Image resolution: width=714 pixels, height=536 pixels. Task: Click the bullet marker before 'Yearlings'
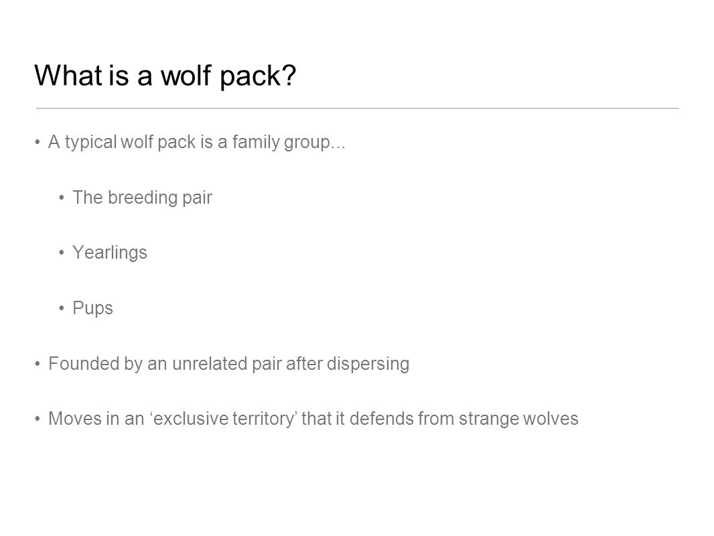point(62,253)
